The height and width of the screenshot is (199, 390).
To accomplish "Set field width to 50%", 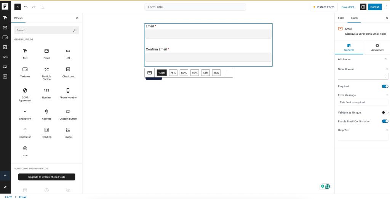I will [x=195, y=73].
